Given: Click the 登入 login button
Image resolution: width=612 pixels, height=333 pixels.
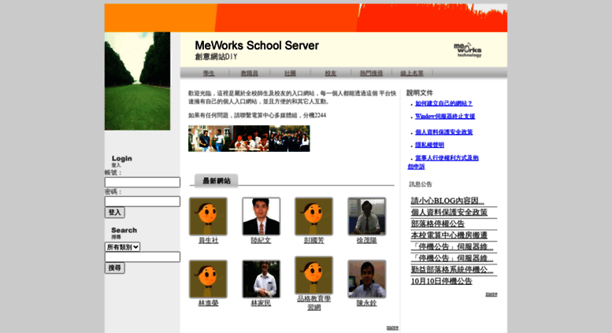Looking at the screenshot, I should [x=115, y=213].
